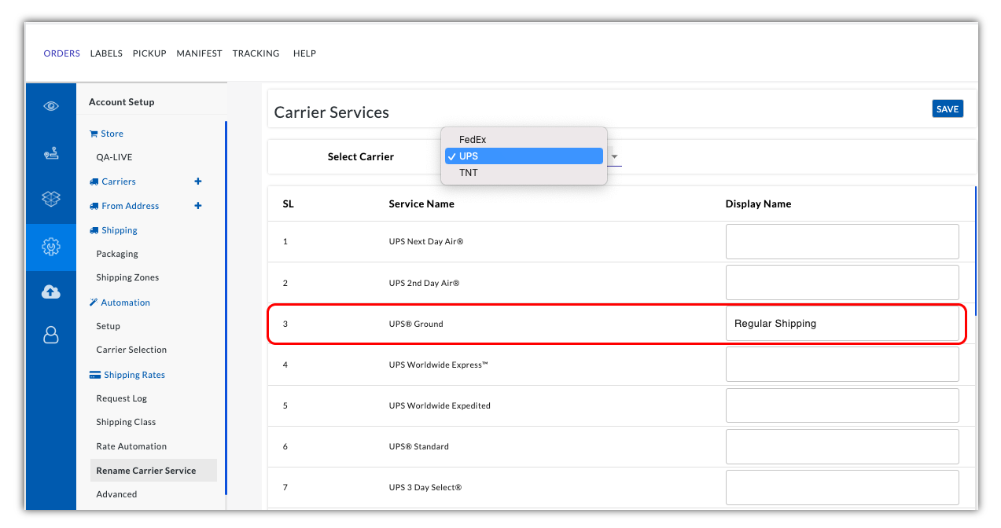The height and width of the screenshot is (528, 1001).
Task: Open the Shipping section link
Action: click(120, 230)
